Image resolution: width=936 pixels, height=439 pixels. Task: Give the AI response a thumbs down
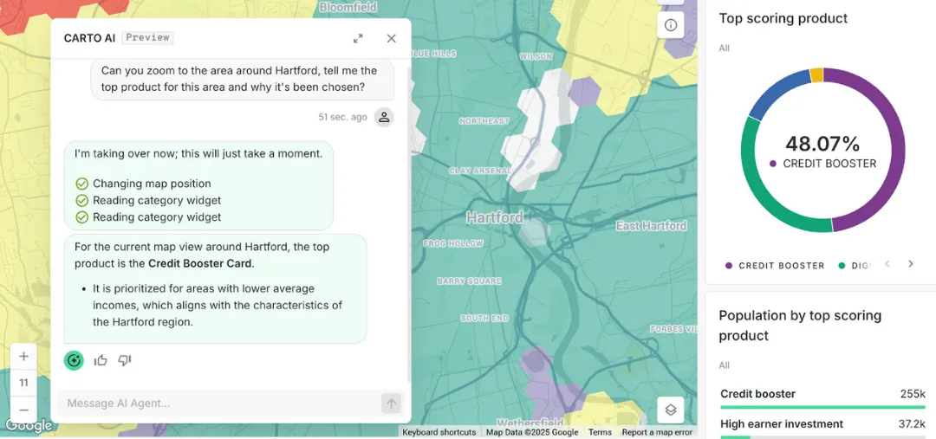pos(125,360)
